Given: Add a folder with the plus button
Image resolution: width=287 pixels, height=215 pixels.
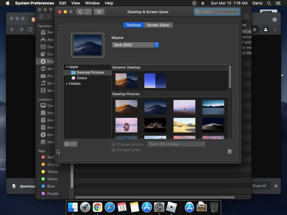Looking at the screenshot, I should tap(67, 144).
